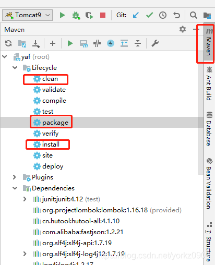The height and width of the screenshot is (265, 215).
Task: Select the test lifecycle phase
Action: [x=43, y=112]
